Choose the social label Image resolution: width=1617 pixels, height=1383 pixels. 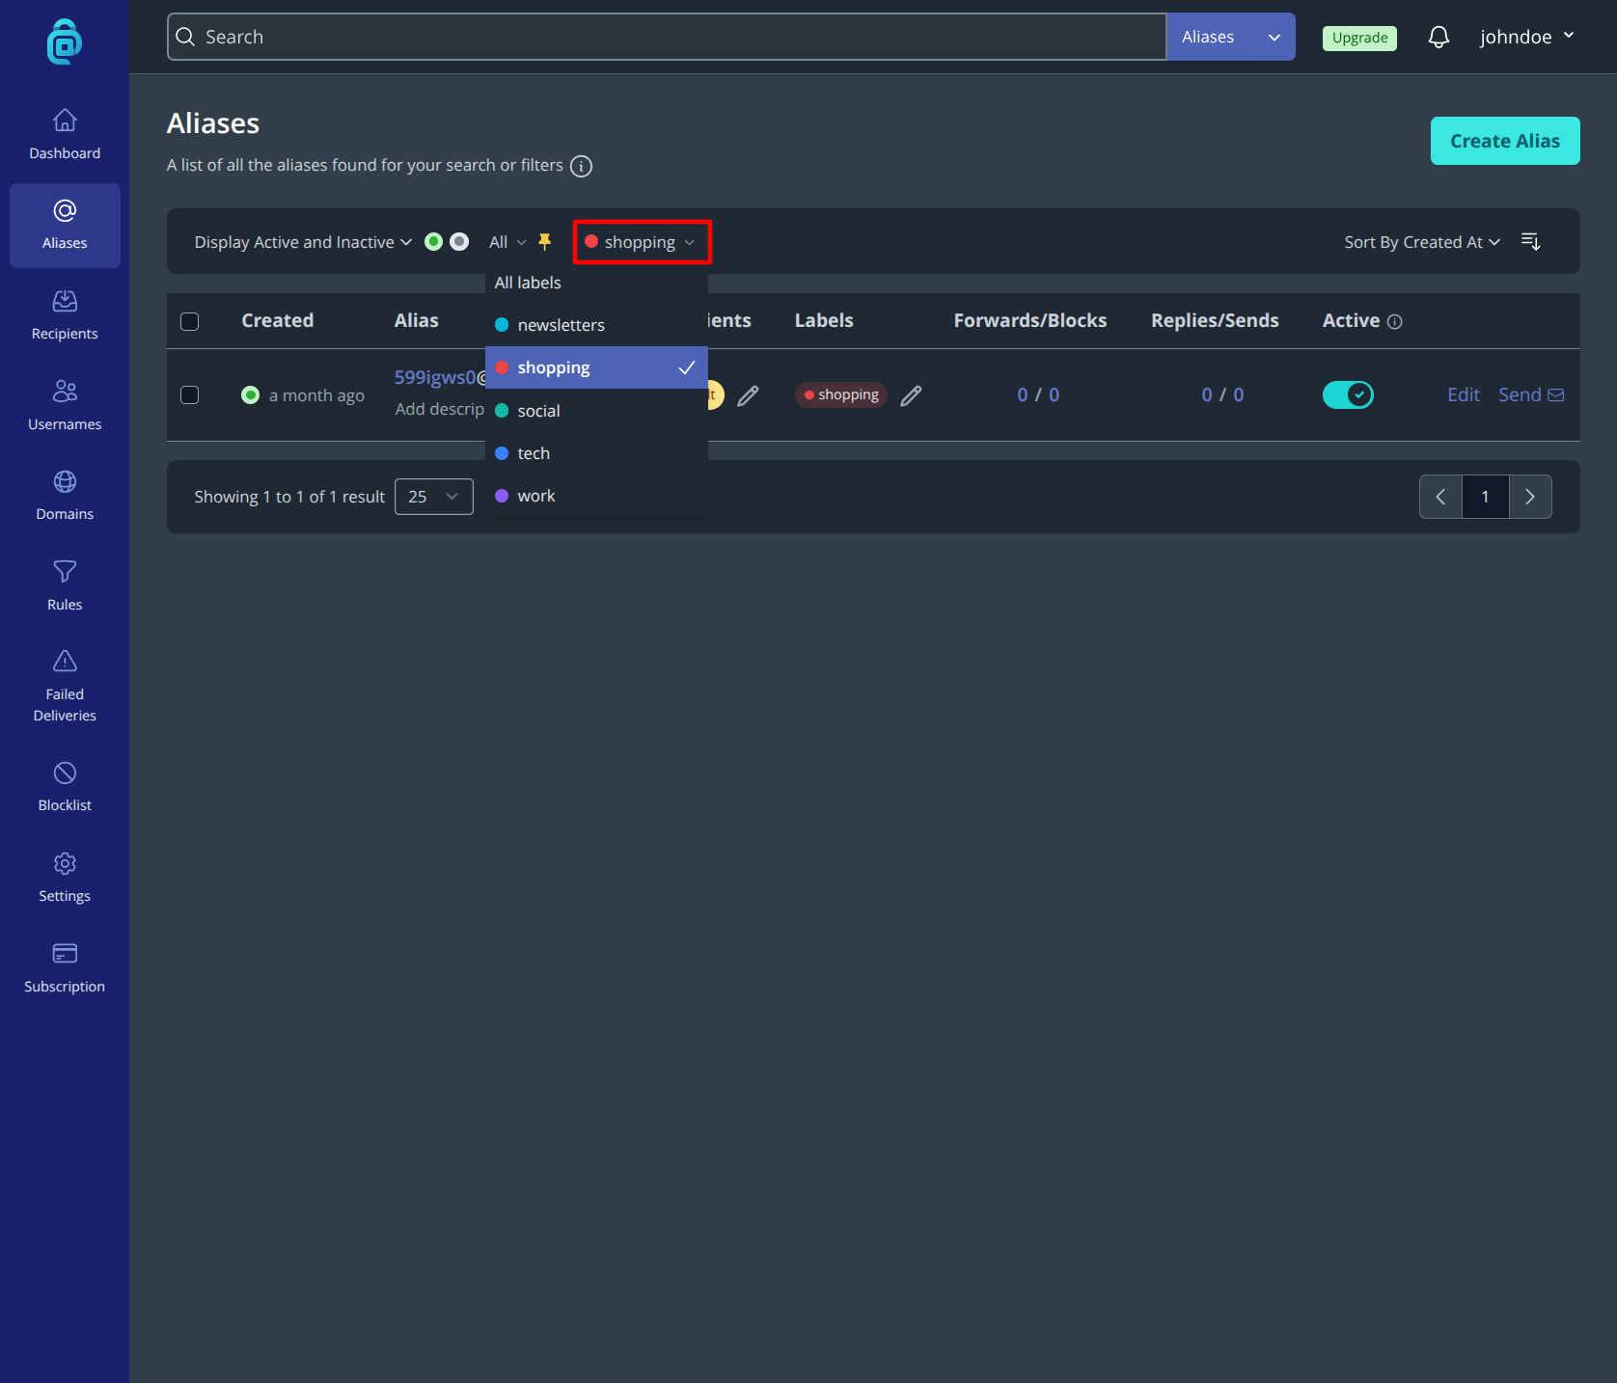[596, 411]
